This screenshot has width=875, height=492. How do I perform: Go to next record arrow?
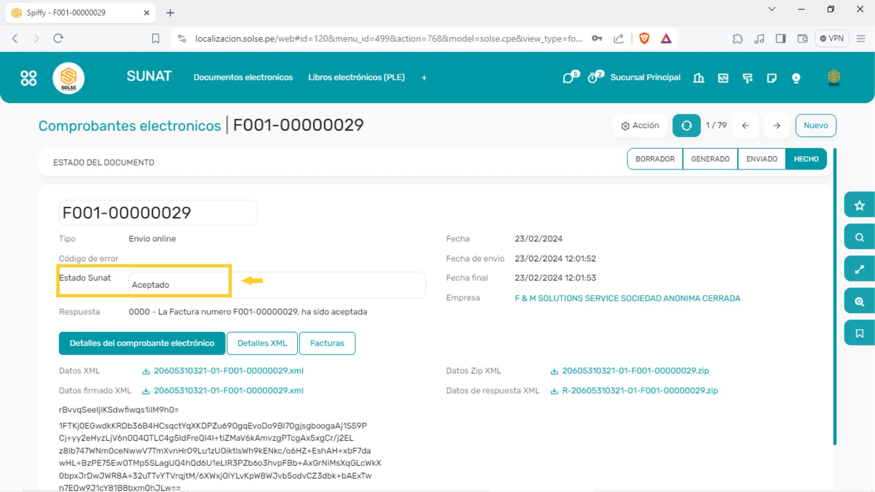coord(777,126)
